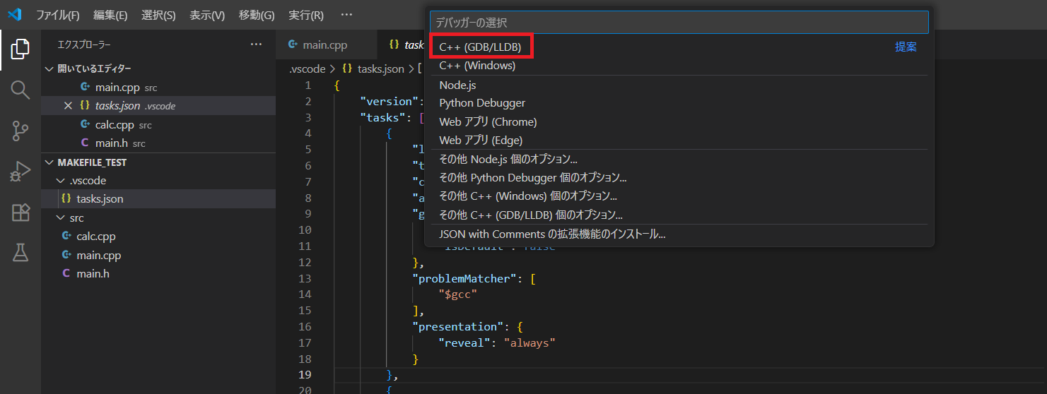Open the Source Control view

[21, 131]
